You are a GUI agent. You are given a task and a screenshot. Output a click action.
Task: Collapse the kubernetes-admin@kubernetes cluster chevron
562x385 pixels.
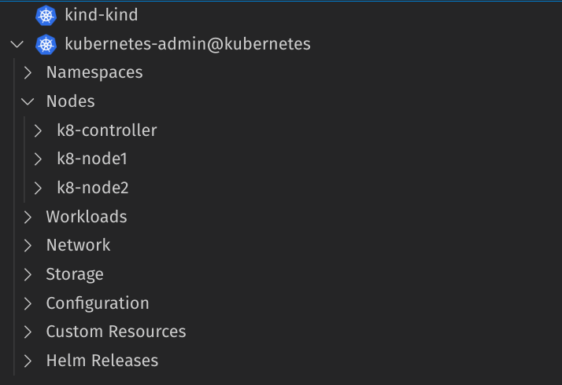tap(18, 44)
